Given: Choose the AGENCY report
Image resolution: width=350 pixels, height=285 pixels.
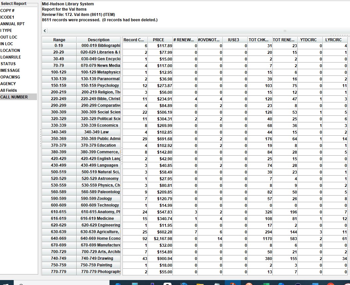Looking at the screenshot, I should (x=19, y=84).
